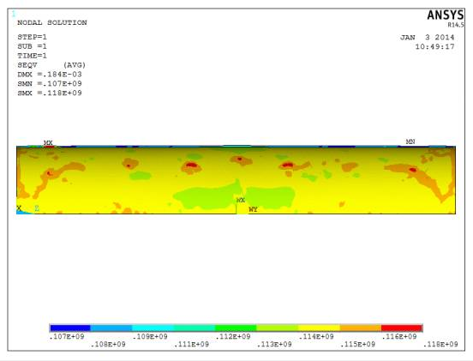Click the DMX =.184E-03 value

click(x=50, y=75)
